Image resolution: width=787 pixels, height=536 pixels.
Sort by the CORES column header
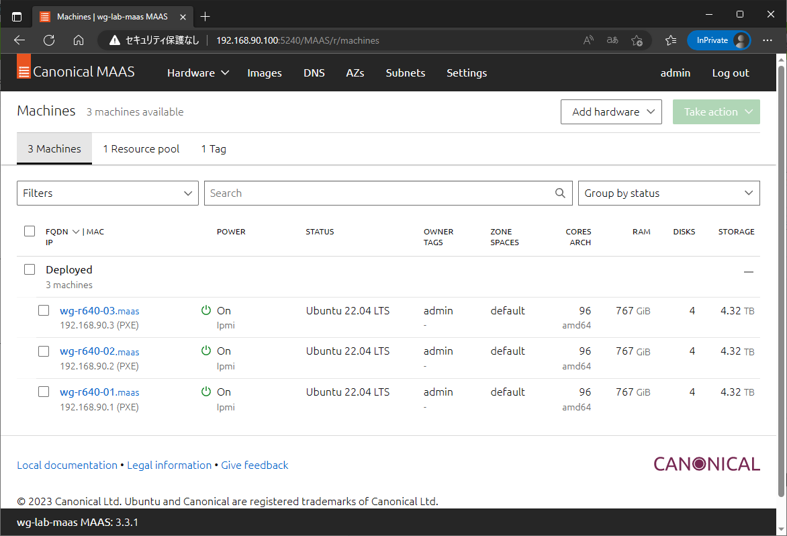click(x=578, y=231)
